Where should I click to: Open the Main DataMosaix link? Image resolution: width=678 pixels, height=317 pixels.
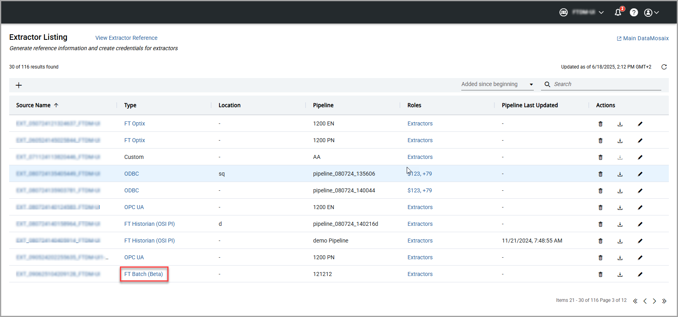coord(643,38)
